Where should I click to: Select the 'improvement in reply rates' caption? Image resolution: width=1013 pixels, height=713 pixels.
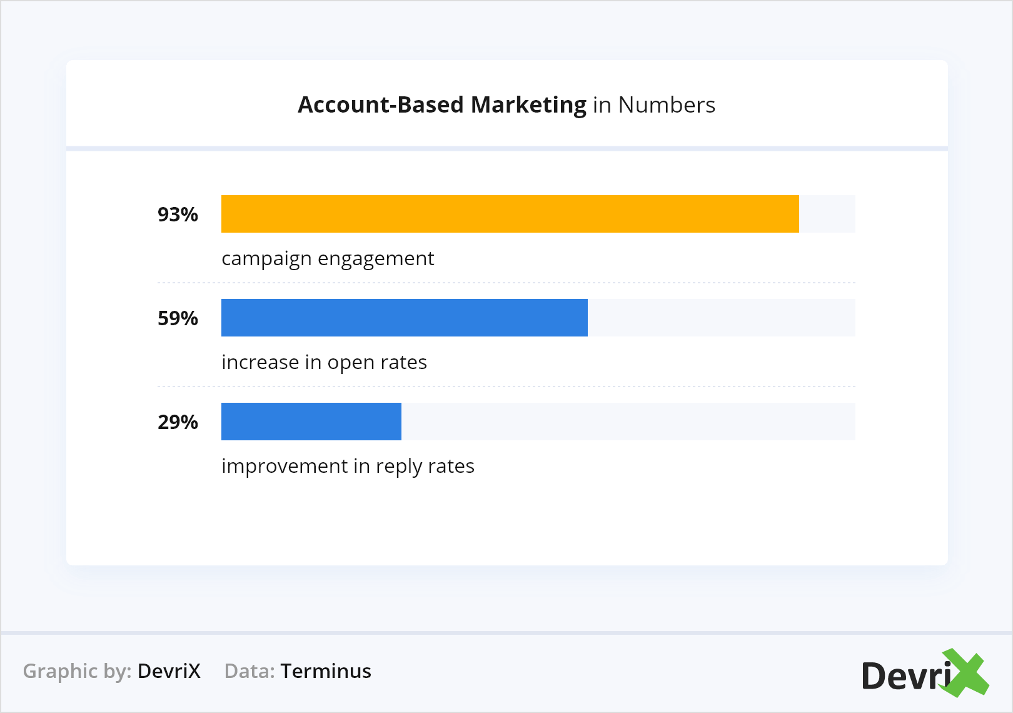click(x=348, y=466)
